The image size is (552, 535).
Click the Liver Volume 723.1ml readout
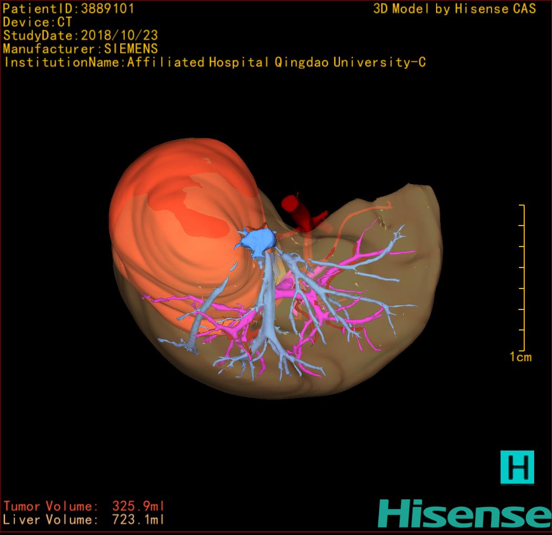point(84,520)
